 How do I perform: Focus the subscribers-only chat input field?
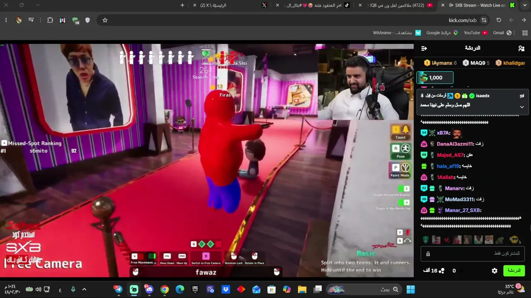(x=473, y=254)
